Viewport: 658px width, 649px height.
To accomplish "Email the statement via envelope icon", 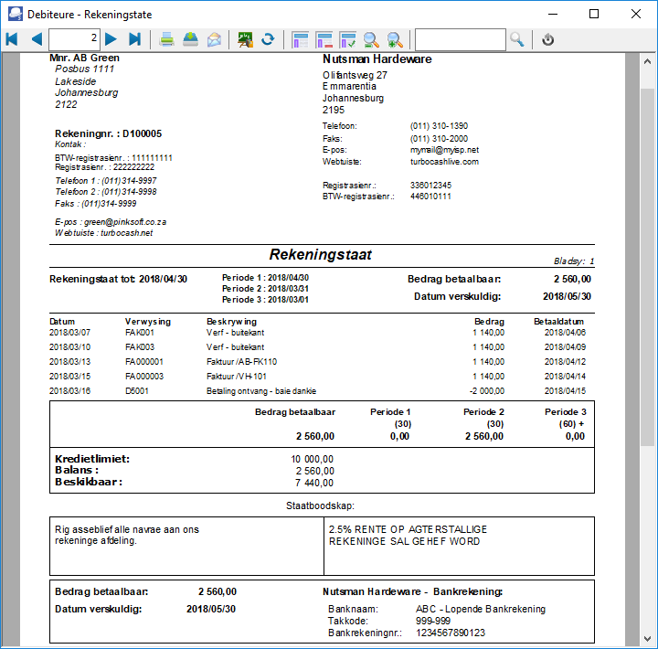I will (215, 39).
